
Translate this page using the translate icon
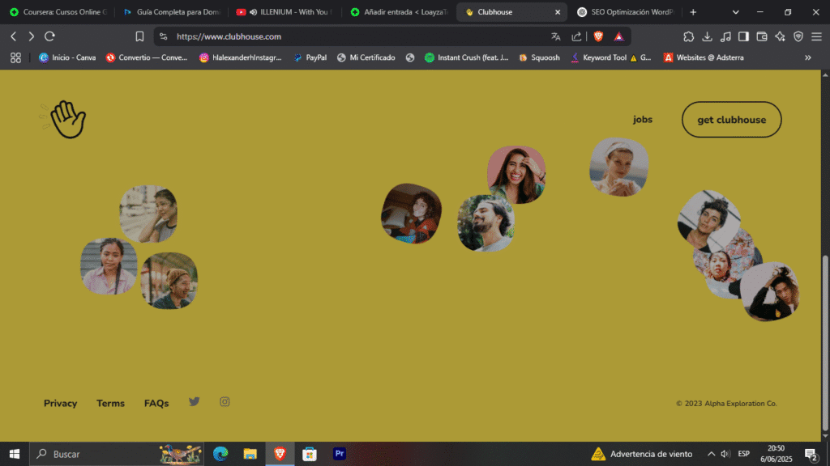point(555,36)
